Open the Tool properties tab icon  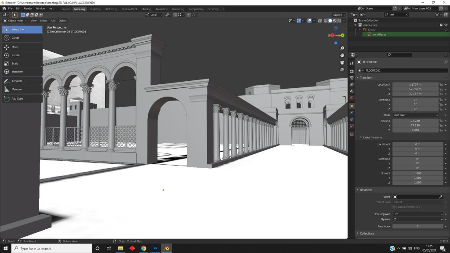352,63
